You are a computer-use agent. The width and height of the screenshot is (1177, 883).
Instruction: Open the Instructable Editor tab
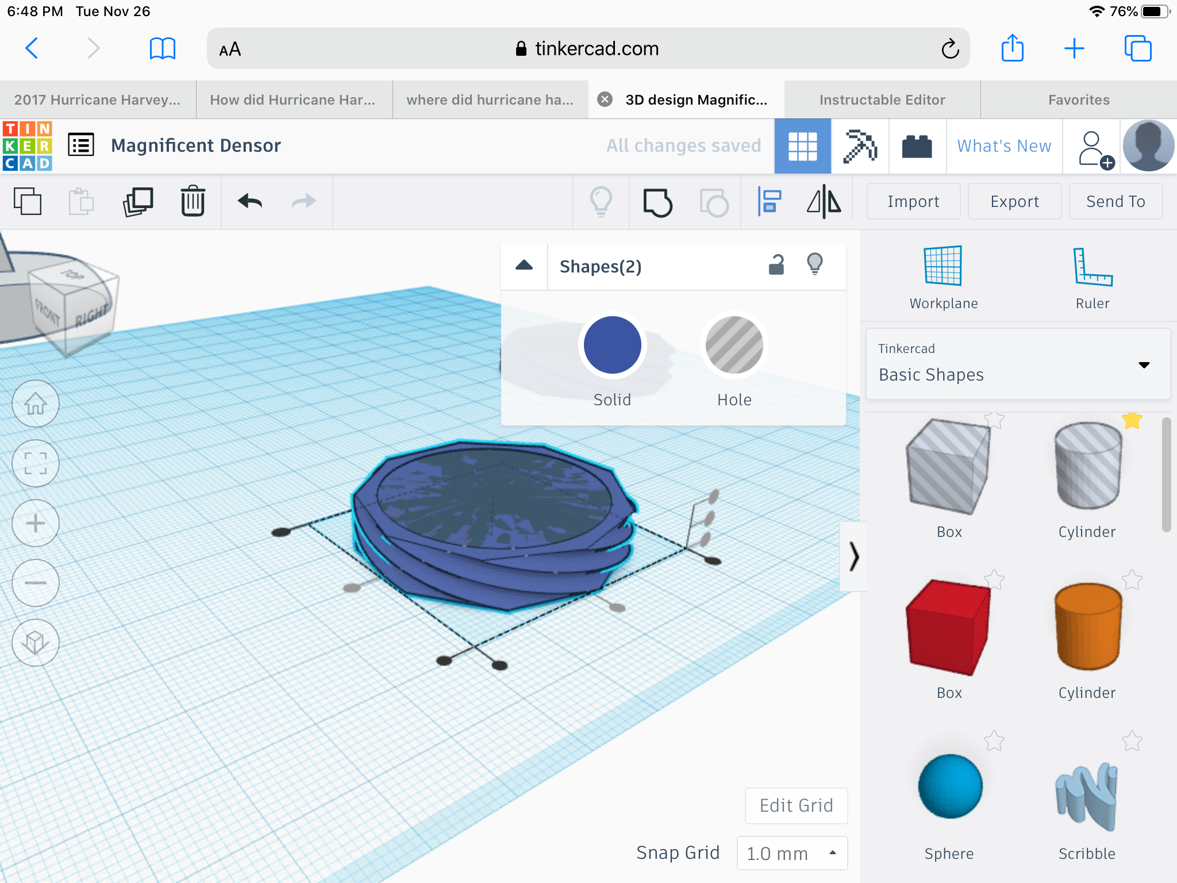882,100
